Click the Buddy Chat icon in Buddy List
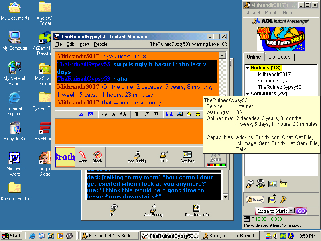321x241 pixels. click(x=260, y=184)
